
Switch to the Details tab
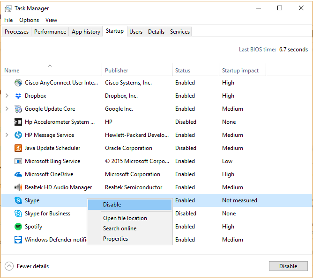coord(156,32)
